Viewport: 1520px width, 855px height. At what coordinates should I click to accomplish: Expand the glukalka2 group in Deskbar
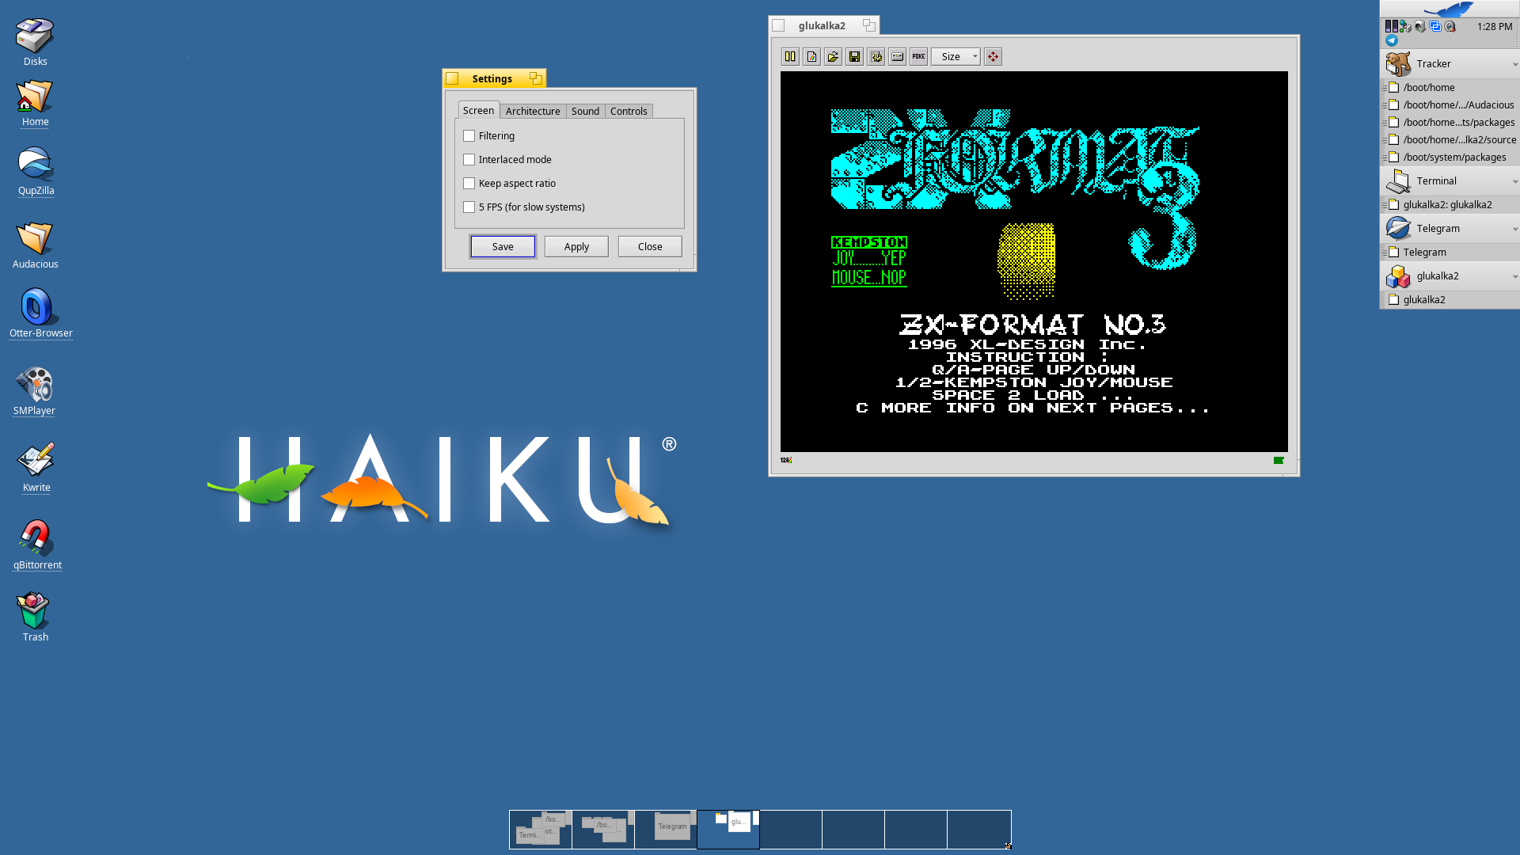[x=1514, y=276]
